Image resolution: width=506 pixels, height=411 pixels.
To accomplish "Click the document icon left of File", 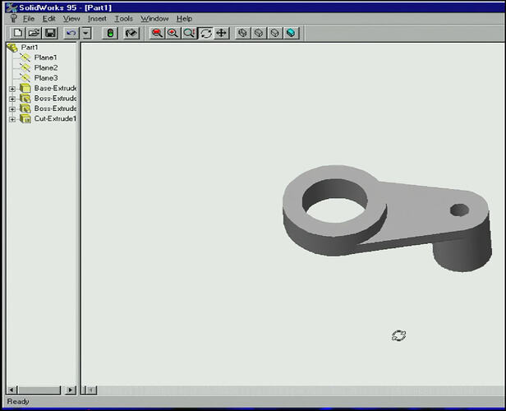I will 13,18.
